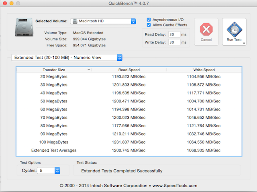The width and height of the screenshot is (257, 192).
Task: Click read speed 1200.023 MB/Sec
Action: point(128,117)
